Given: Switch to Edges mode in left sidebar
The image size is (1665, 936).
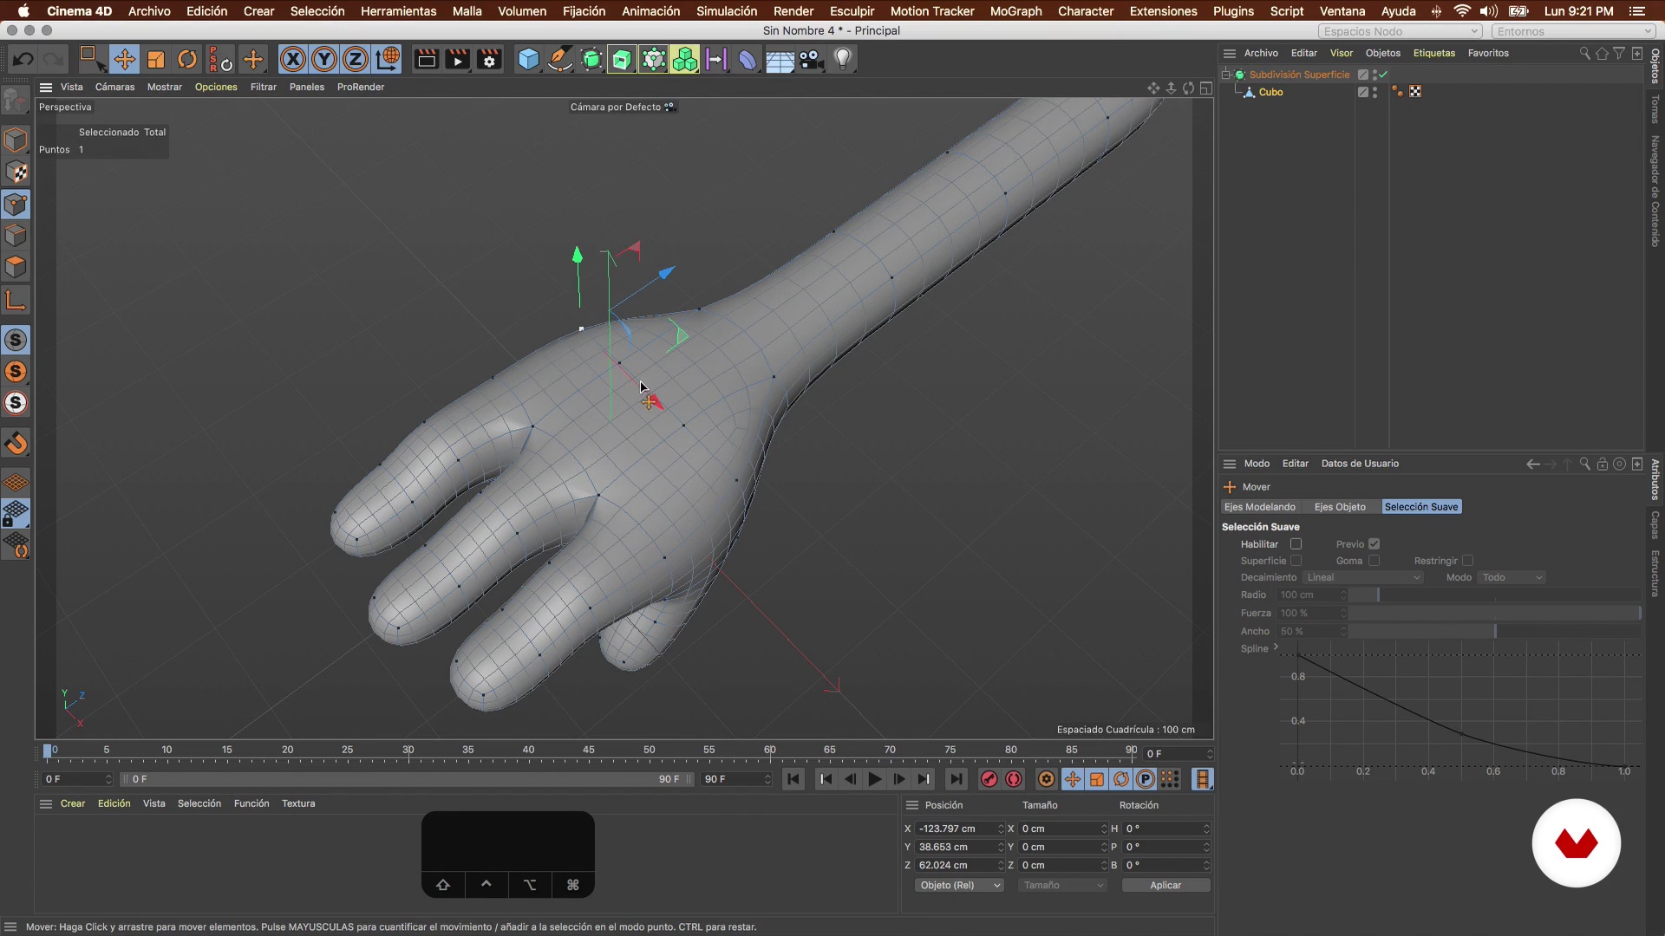Looking at the screenshot, I should tap(16, 236).
